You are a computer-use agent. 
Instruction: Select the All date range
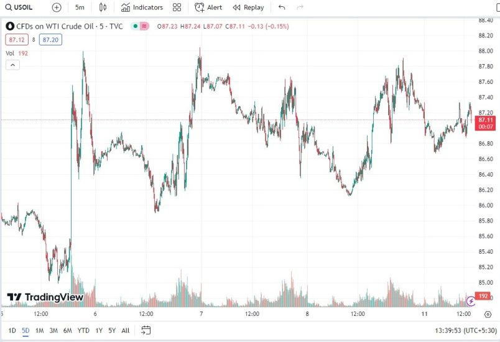coord(126,330)
